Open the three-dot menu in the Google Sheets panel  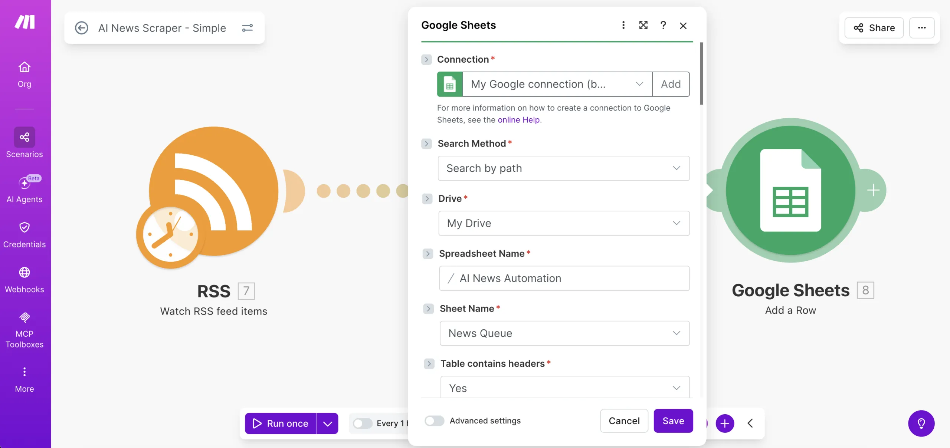coord(623,25)
